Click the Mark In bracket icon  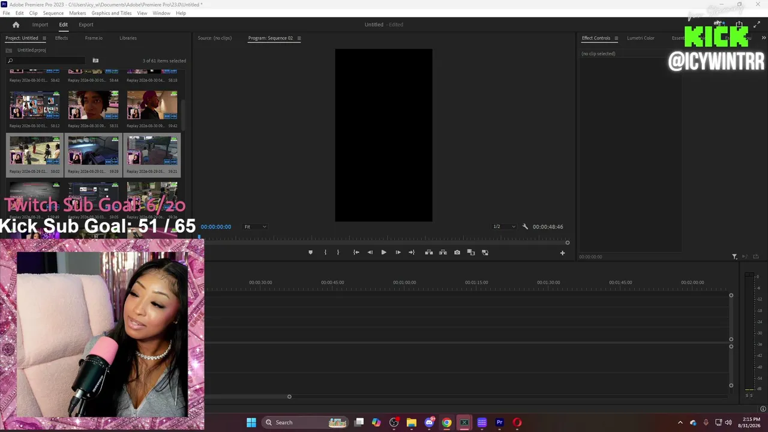click(325, 253)
